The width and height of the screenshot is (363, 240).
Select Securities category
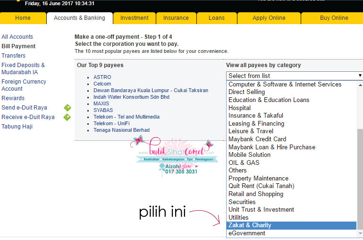point(291,202)
